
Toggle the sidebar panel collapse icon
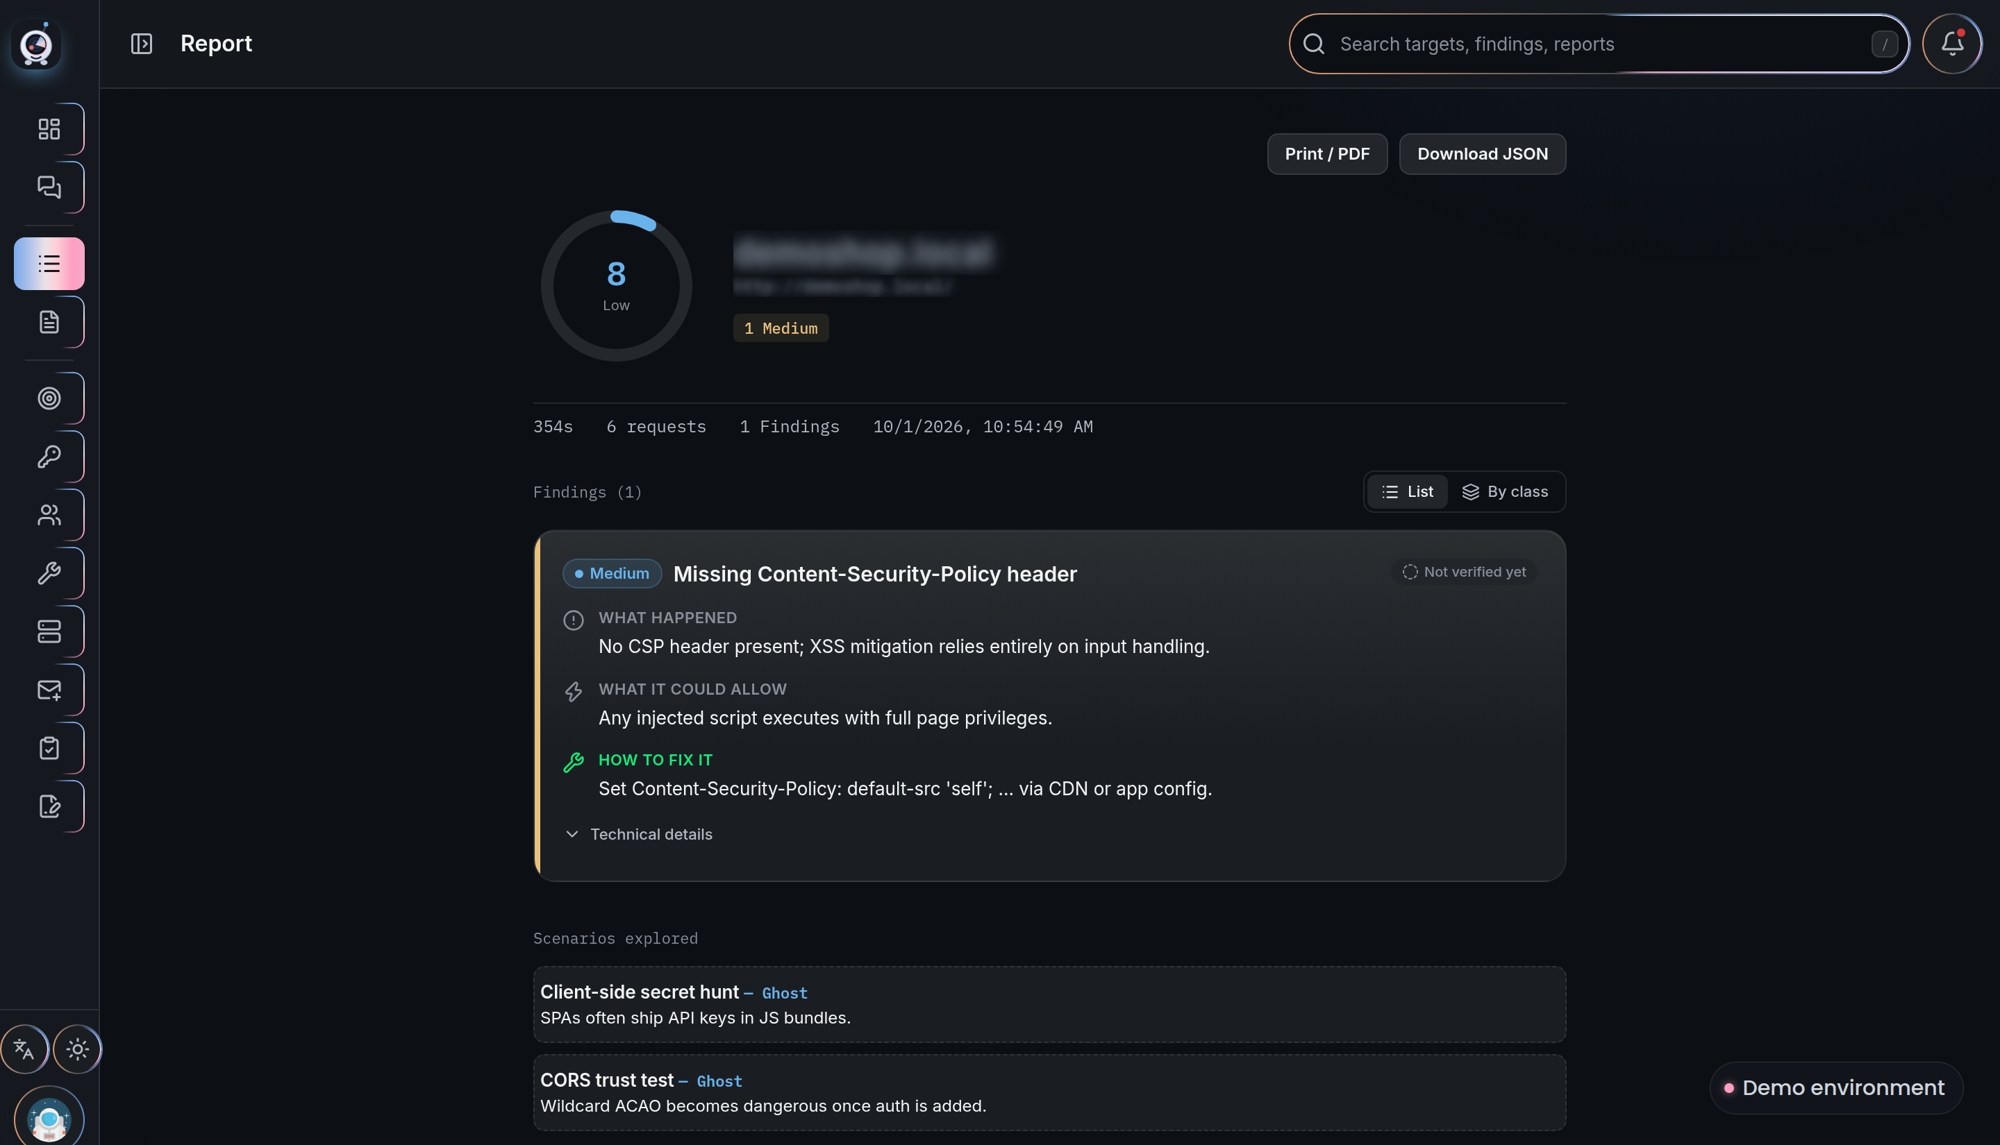(142, 43)
